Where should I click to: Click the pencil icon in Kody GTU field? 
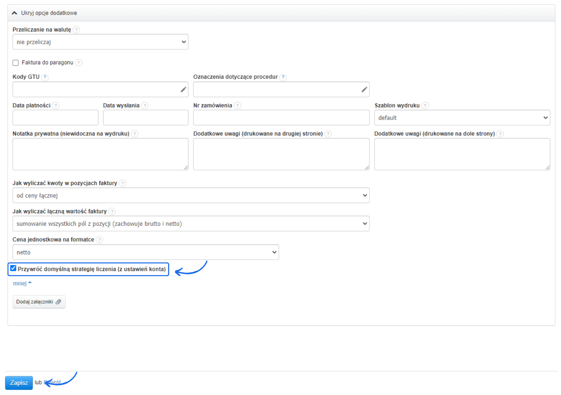183,90
